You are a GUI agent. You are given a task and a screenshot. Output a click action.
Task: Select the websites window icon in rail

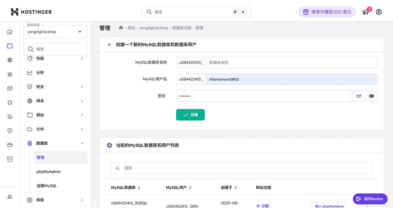point(10,46)
